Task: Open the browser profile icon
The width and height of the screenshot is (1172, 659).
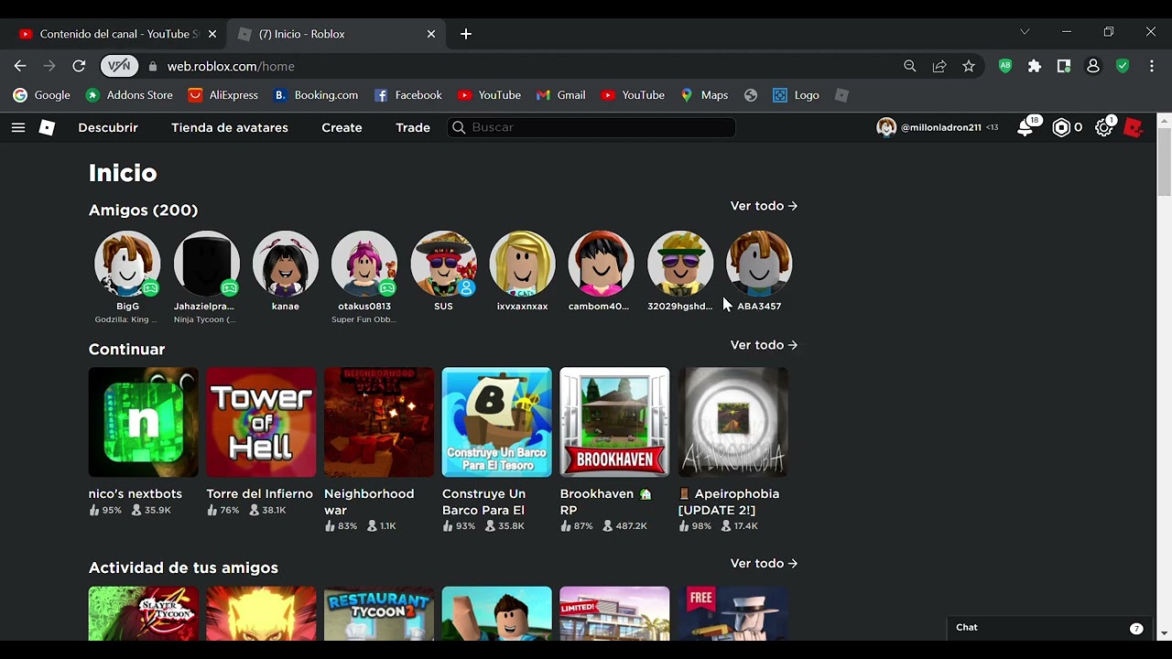Action: tap(1093, 66)
